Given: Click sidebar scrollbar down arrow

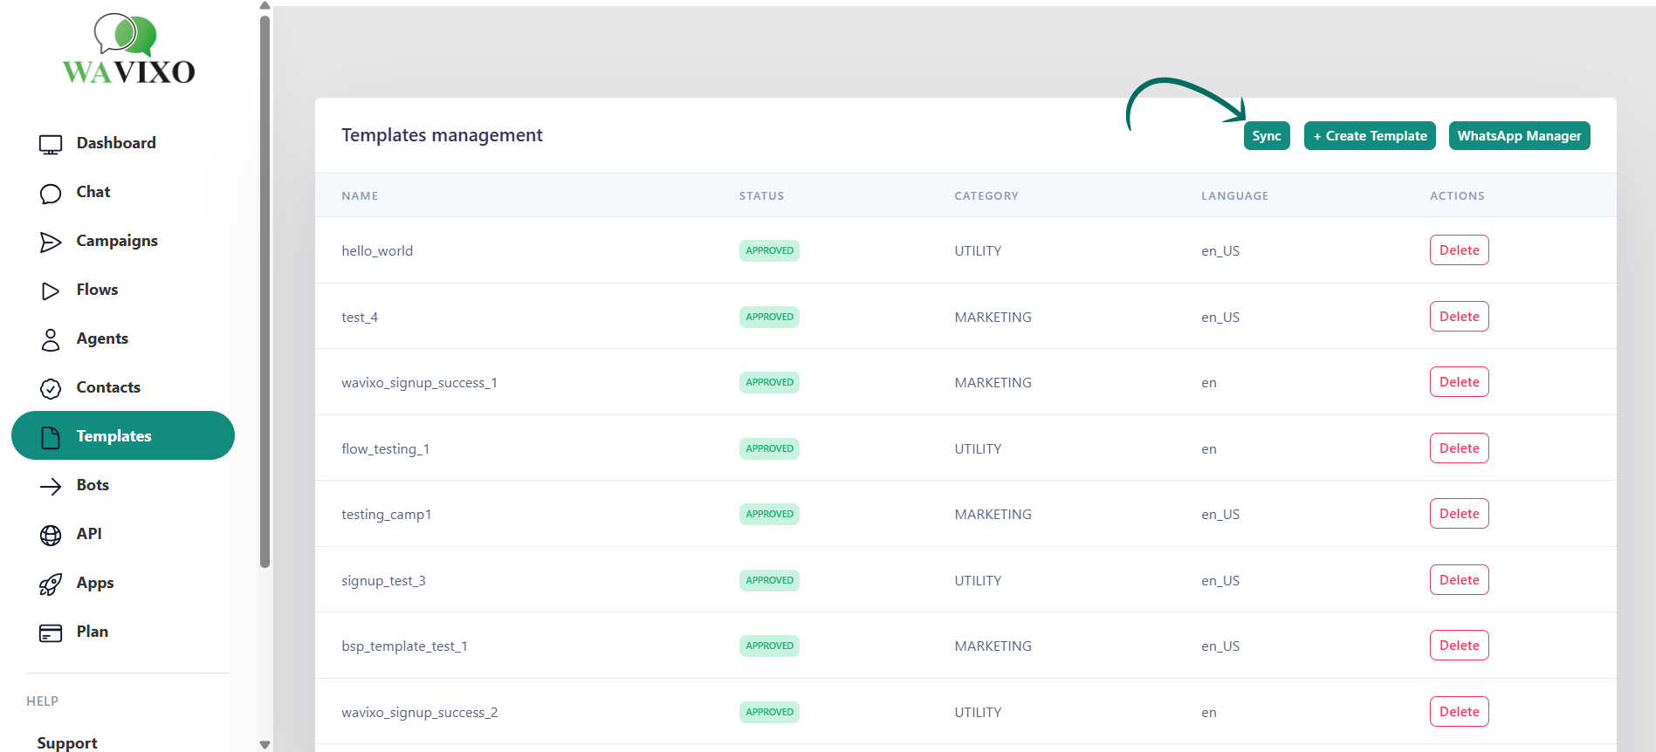Looking at the screenshot, I should [x=265, y=744].
